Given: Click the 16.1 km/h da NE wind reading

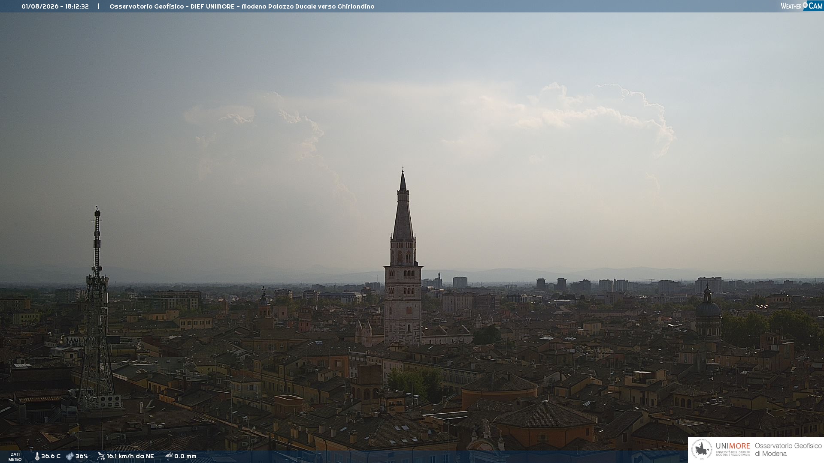Looking at the screenshot, I should coord(130,456).
